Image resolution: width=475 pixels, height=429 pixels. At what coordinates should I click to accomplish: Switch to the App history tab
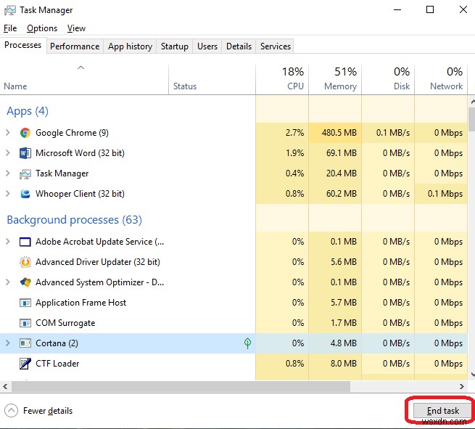coord(130,46)
